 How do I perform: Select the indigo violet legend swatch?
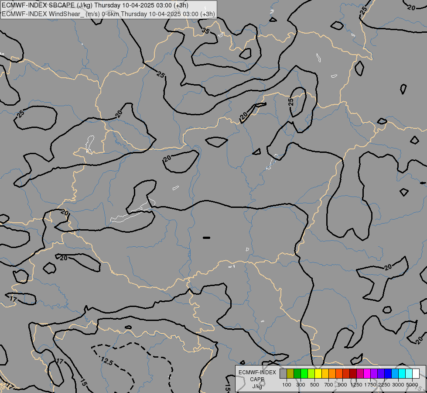381,374
